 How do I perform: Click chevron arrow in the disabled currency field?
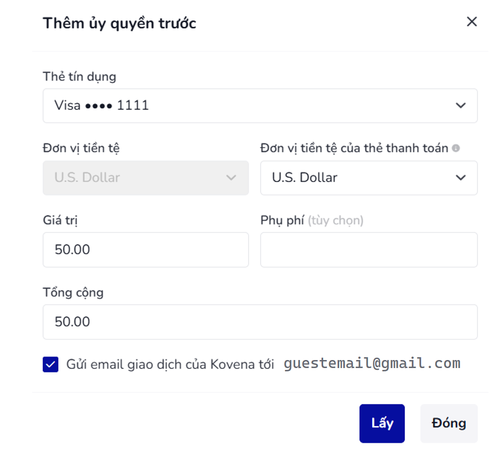coord(231,178)
